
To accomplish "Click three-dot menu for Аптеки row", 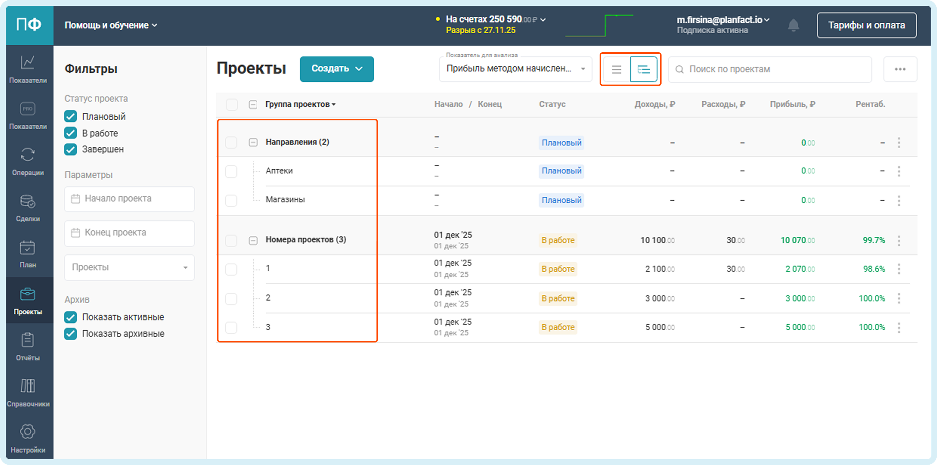I will pos(899,171).
